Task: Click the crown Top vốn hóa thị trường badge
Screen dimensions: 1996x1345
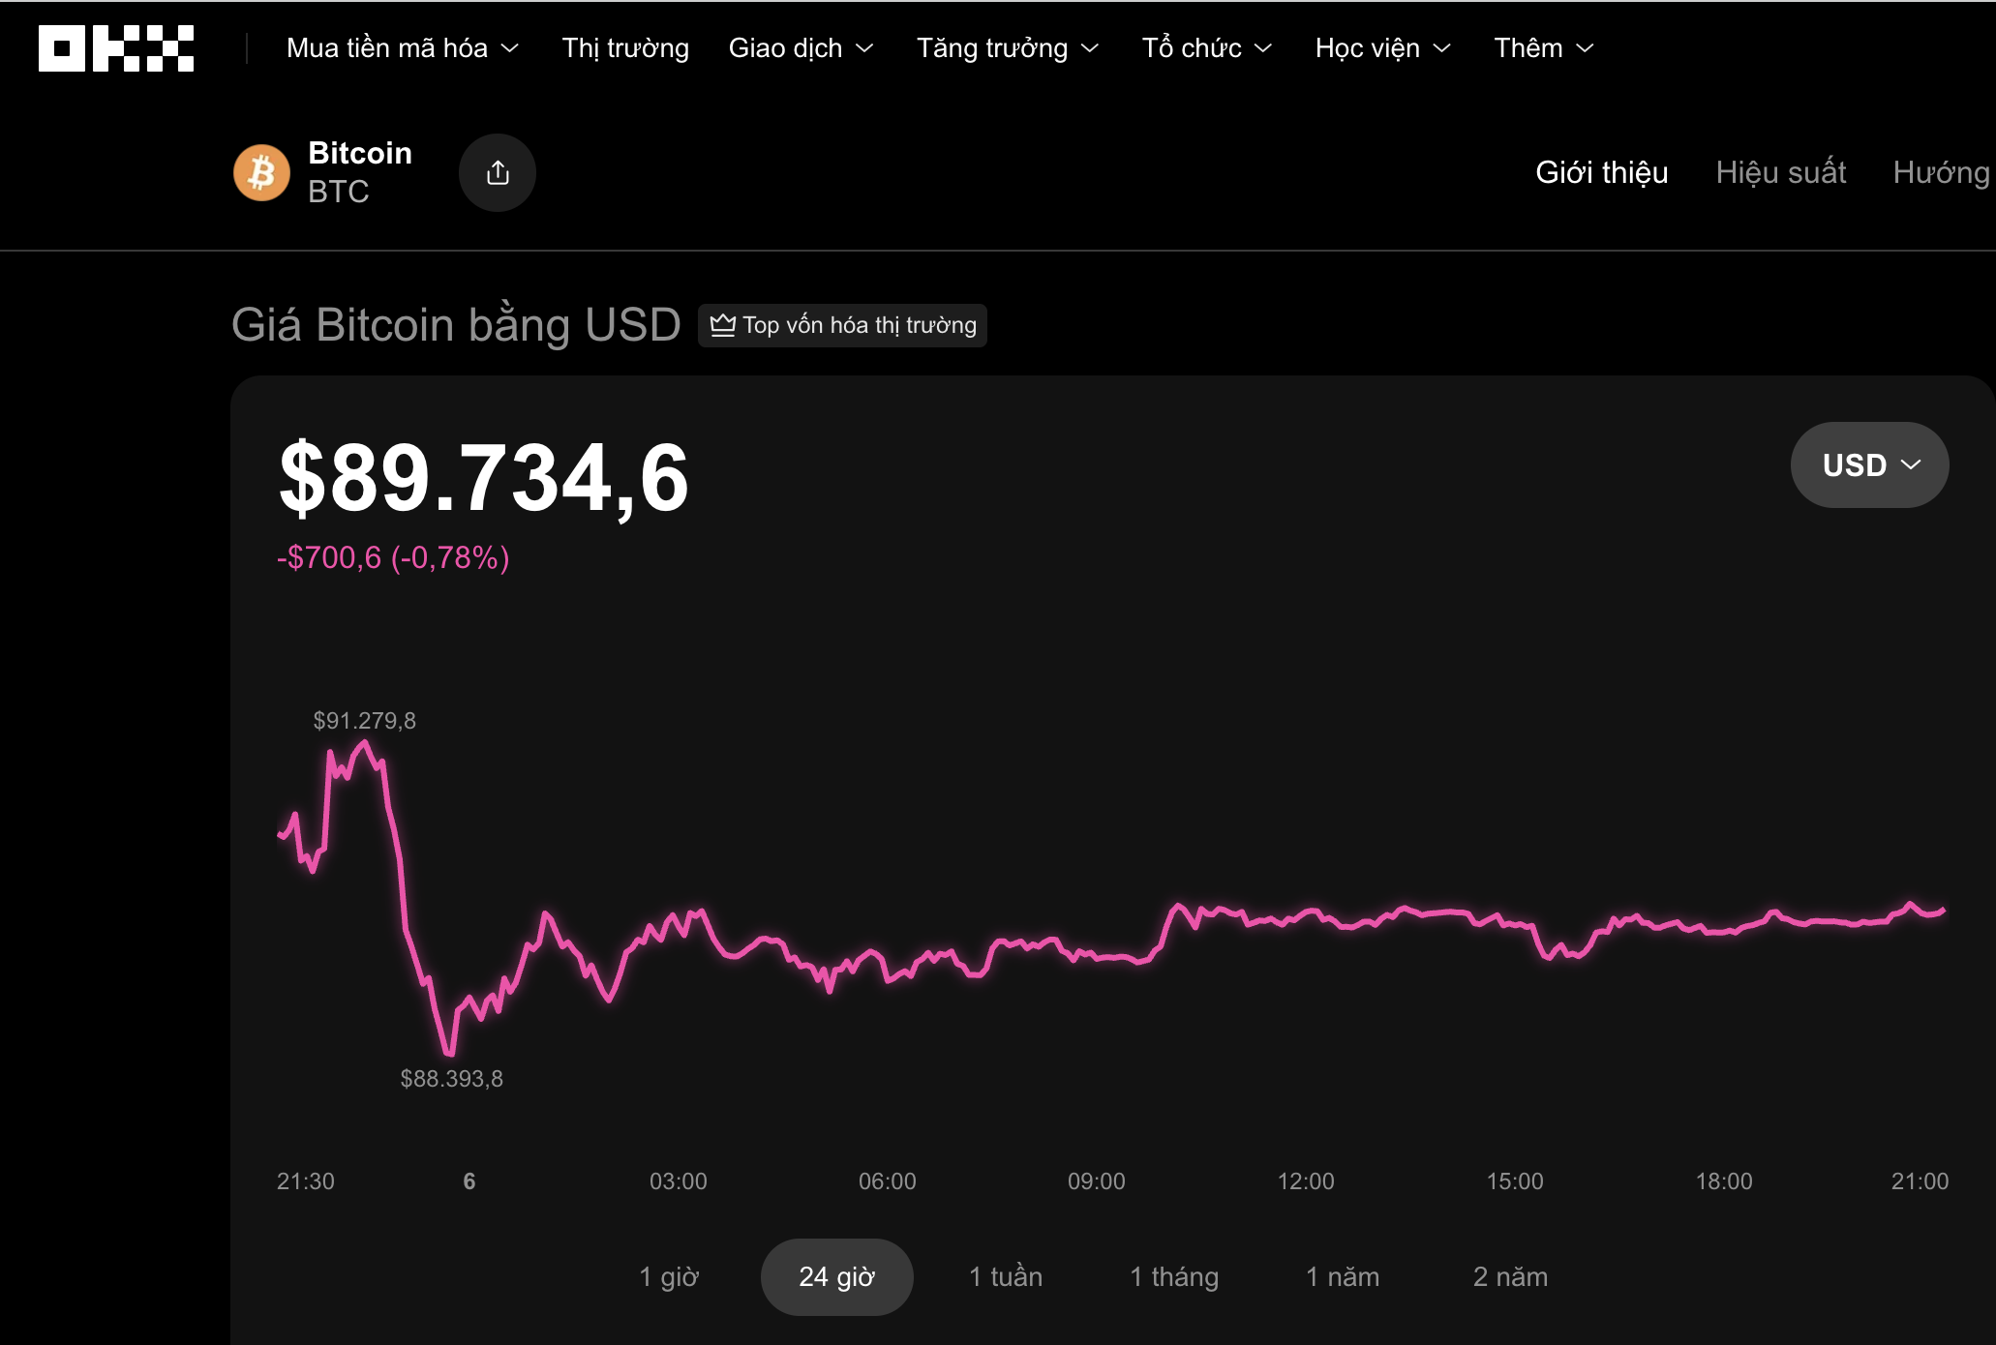Action: 842,325
